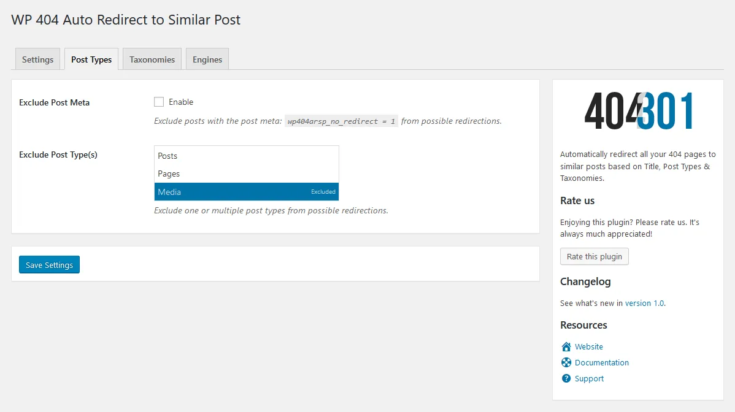Deselect the excluded Media post type
The image size is (735, 412).
(x=247, y=191)
